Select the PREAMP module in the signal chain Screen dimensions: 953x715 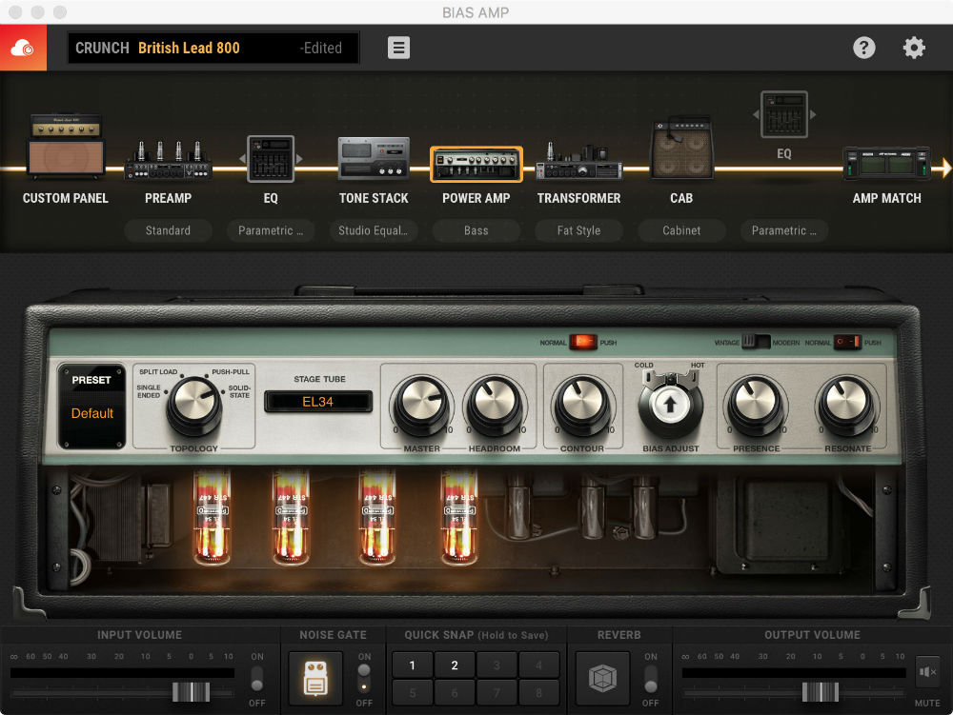pyautogui.click(x=168, y=162)
